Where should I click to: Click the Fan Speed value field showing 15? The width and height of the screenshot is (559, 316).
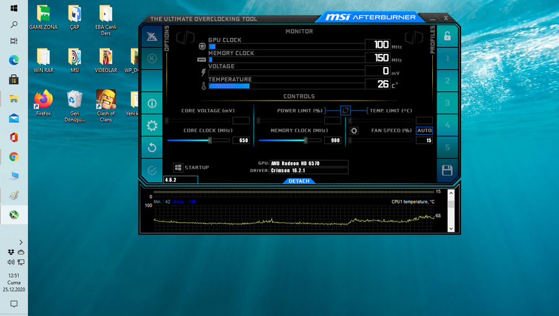pos(424,140)
